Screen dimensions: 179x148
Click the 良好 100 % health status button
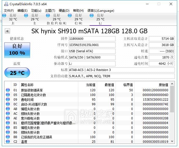17,50
